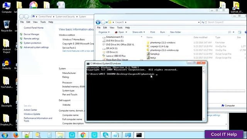Select the phantomjs-2.1.1-windows.zip file

coord(164,50)
